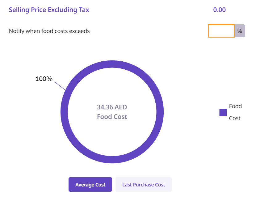Click the 0.00 selling price value
260x204 pixels.
click(219, 10)
